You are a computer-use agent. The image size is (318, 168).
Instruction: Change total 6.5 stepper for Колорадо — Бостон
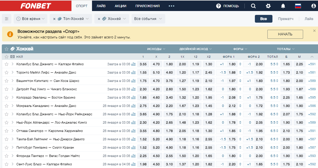click(x=277, y=97)
